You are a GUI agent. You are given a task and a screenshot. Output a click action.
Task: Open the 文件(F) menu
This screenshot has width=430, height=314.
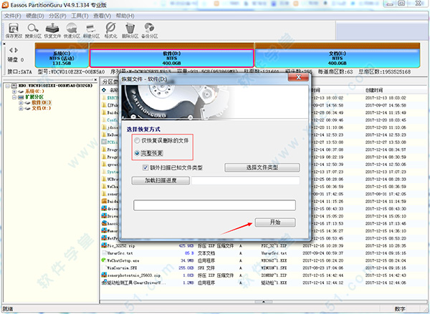click(13, 16)
